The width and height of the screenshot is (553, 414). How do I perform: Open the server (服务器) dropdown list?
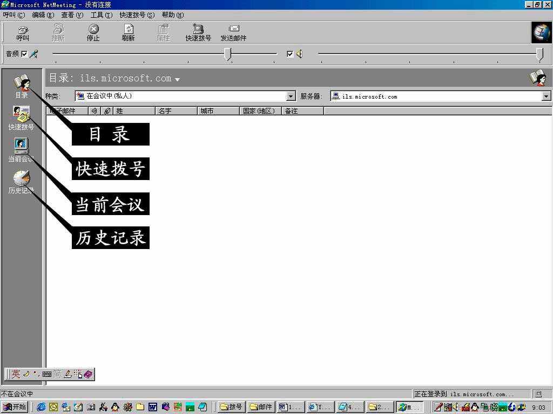tap(547, 96)
